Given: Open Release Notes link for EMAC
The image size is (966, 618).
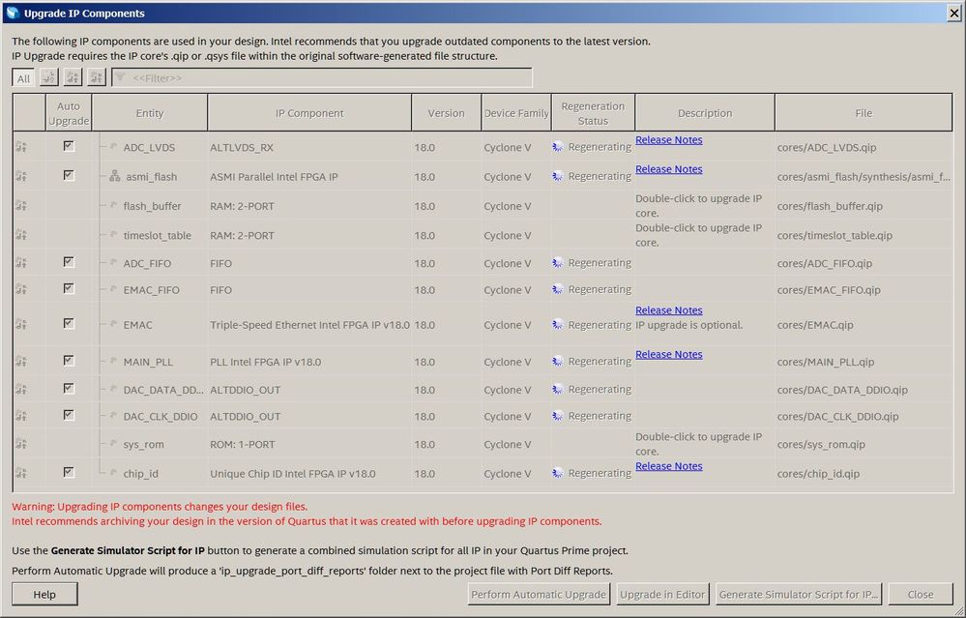Looking at the screenshot, I should [668, 309].
